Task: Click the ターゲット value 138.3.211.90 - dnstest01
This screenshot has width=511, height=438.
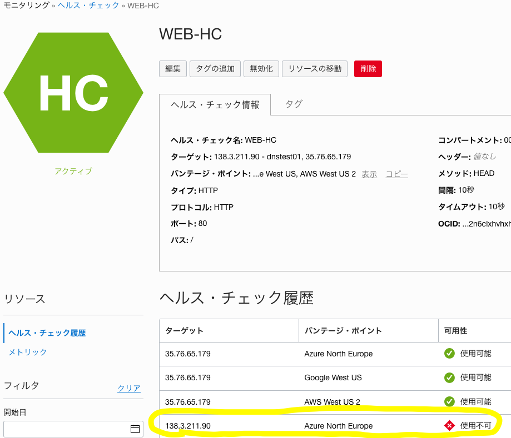Action: pos(257,157)
